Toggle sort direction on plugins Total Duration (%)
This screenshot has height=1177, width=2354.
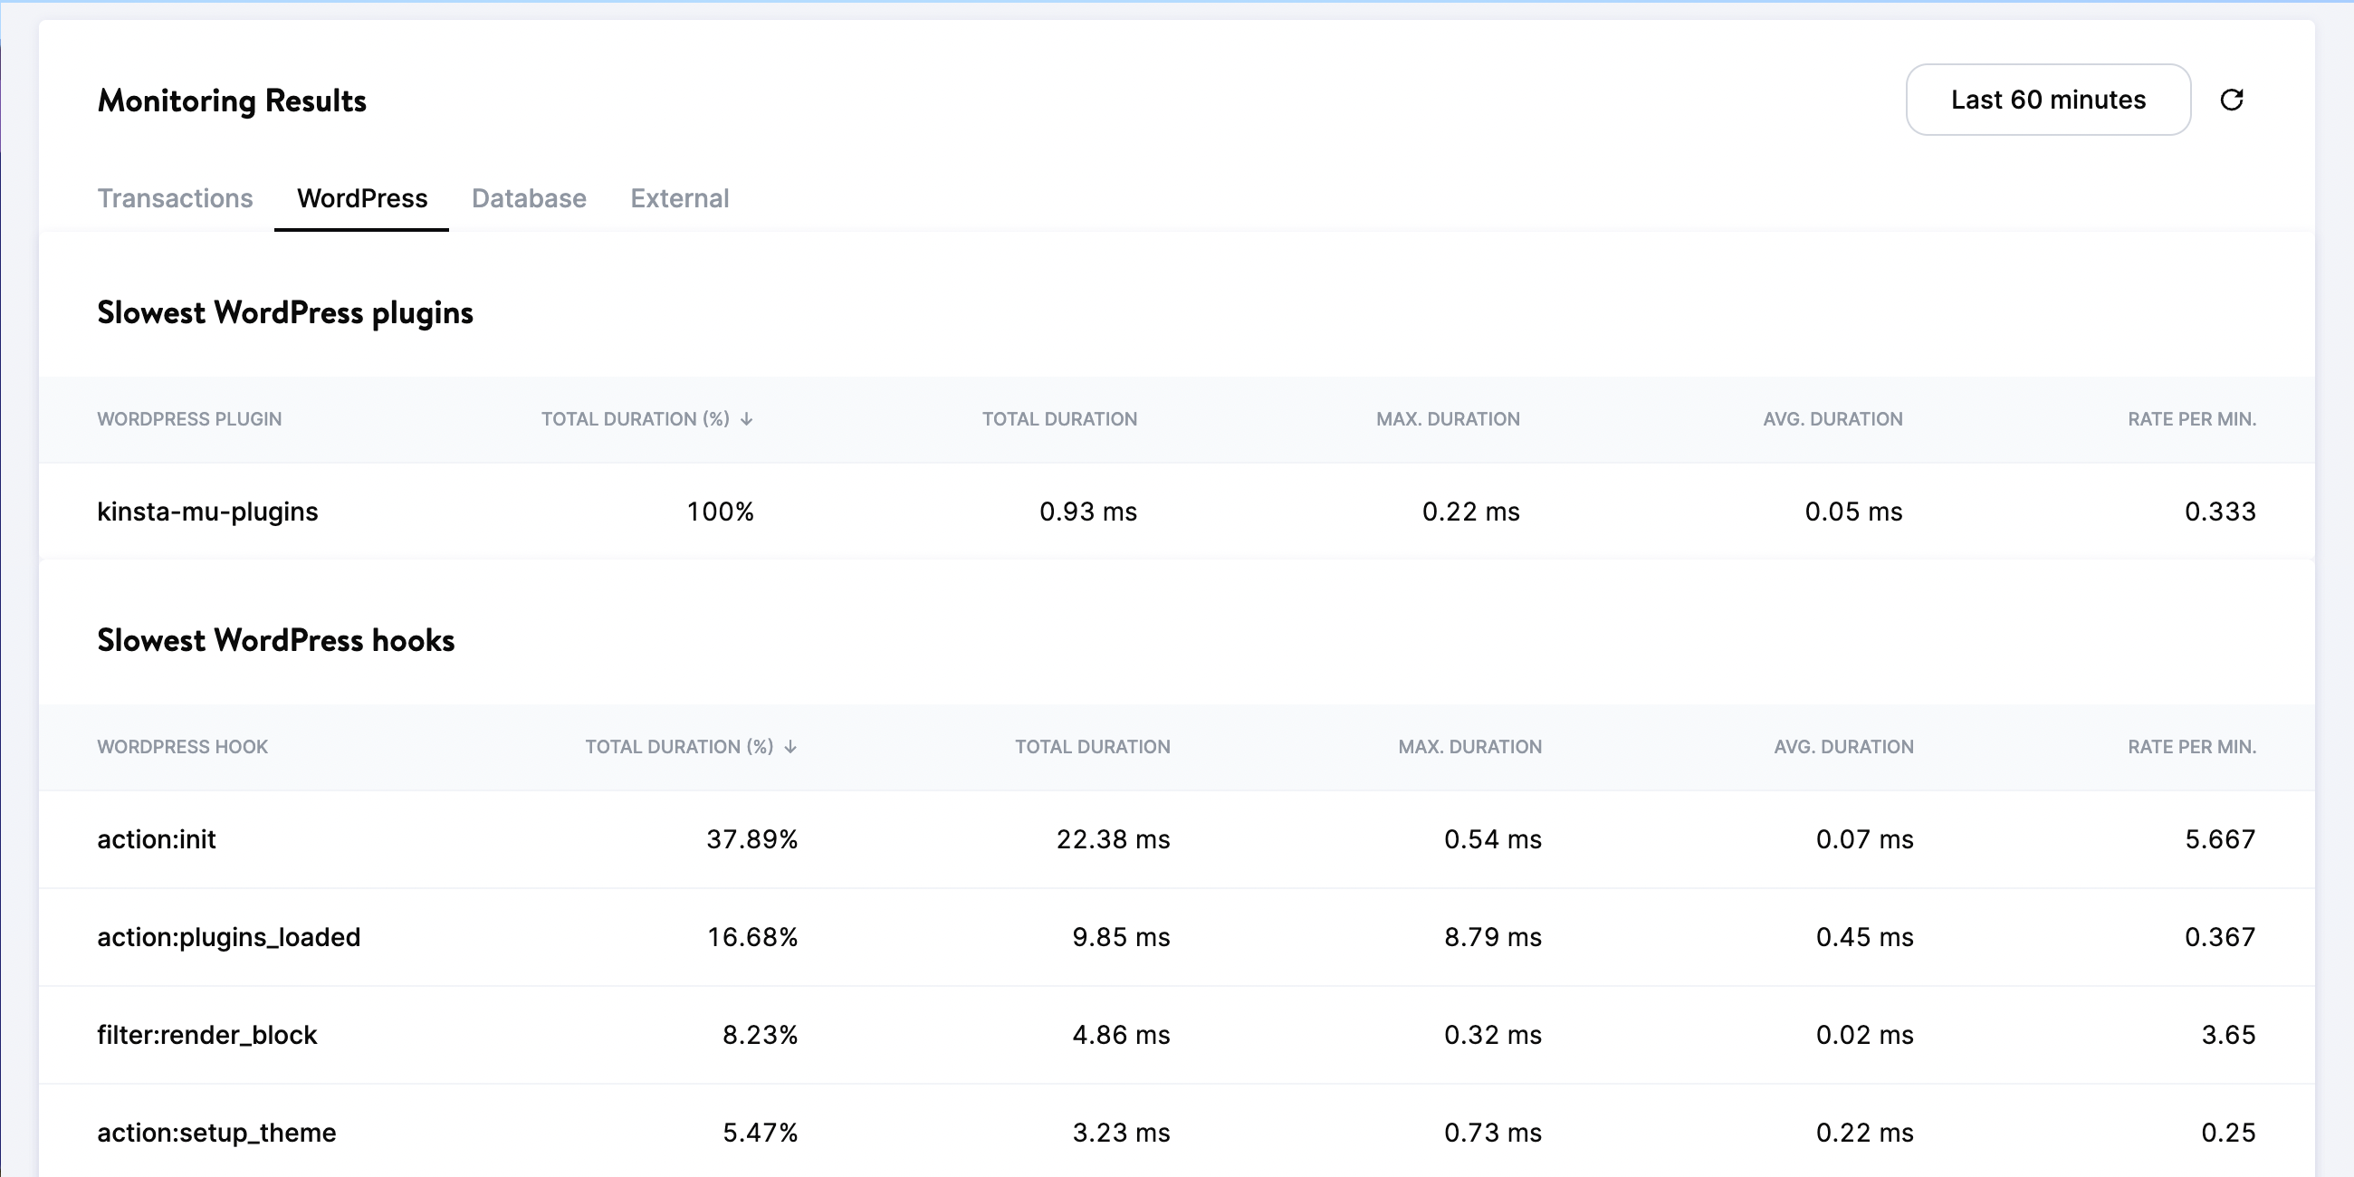point(646,418)
